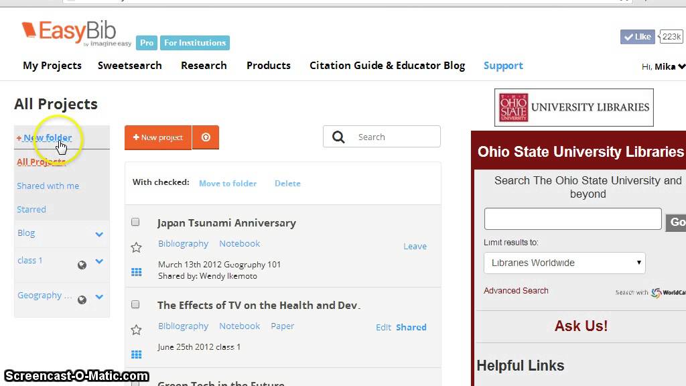Open grid icon under Japan Tsunami Anniversary
Viewport: 686px width, 386px height.
(x=137, y=272)
